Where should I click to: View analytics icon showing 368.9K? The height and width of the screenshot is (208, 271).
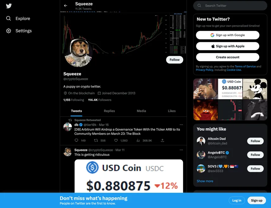coord(138,140)
